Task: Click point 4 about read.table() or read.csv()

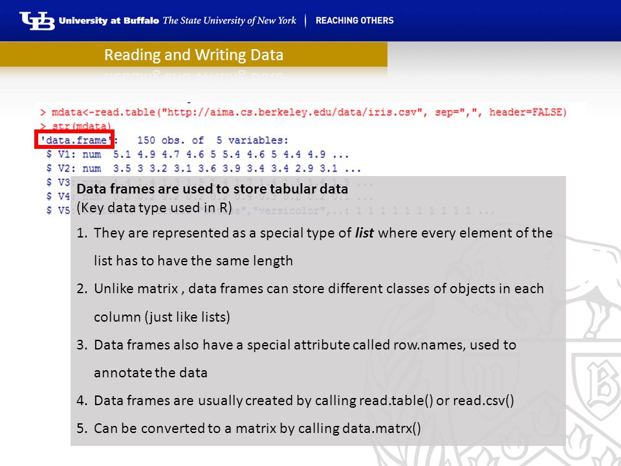Action: [295, 401]
